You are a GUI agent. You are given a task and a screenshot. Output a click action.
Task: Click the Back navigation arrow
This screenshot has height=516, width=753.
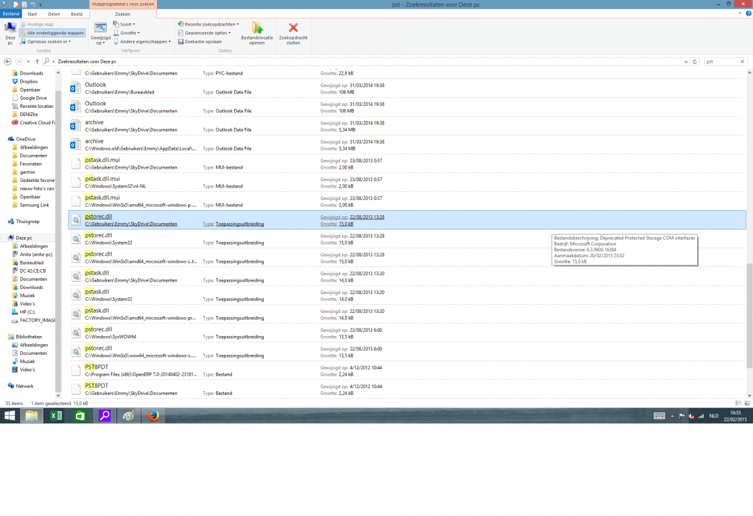coord(8,61)
